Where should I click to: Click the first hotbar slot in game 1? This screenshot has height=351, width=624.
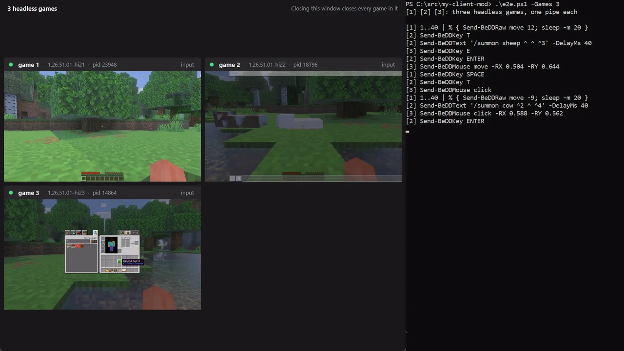84,178
